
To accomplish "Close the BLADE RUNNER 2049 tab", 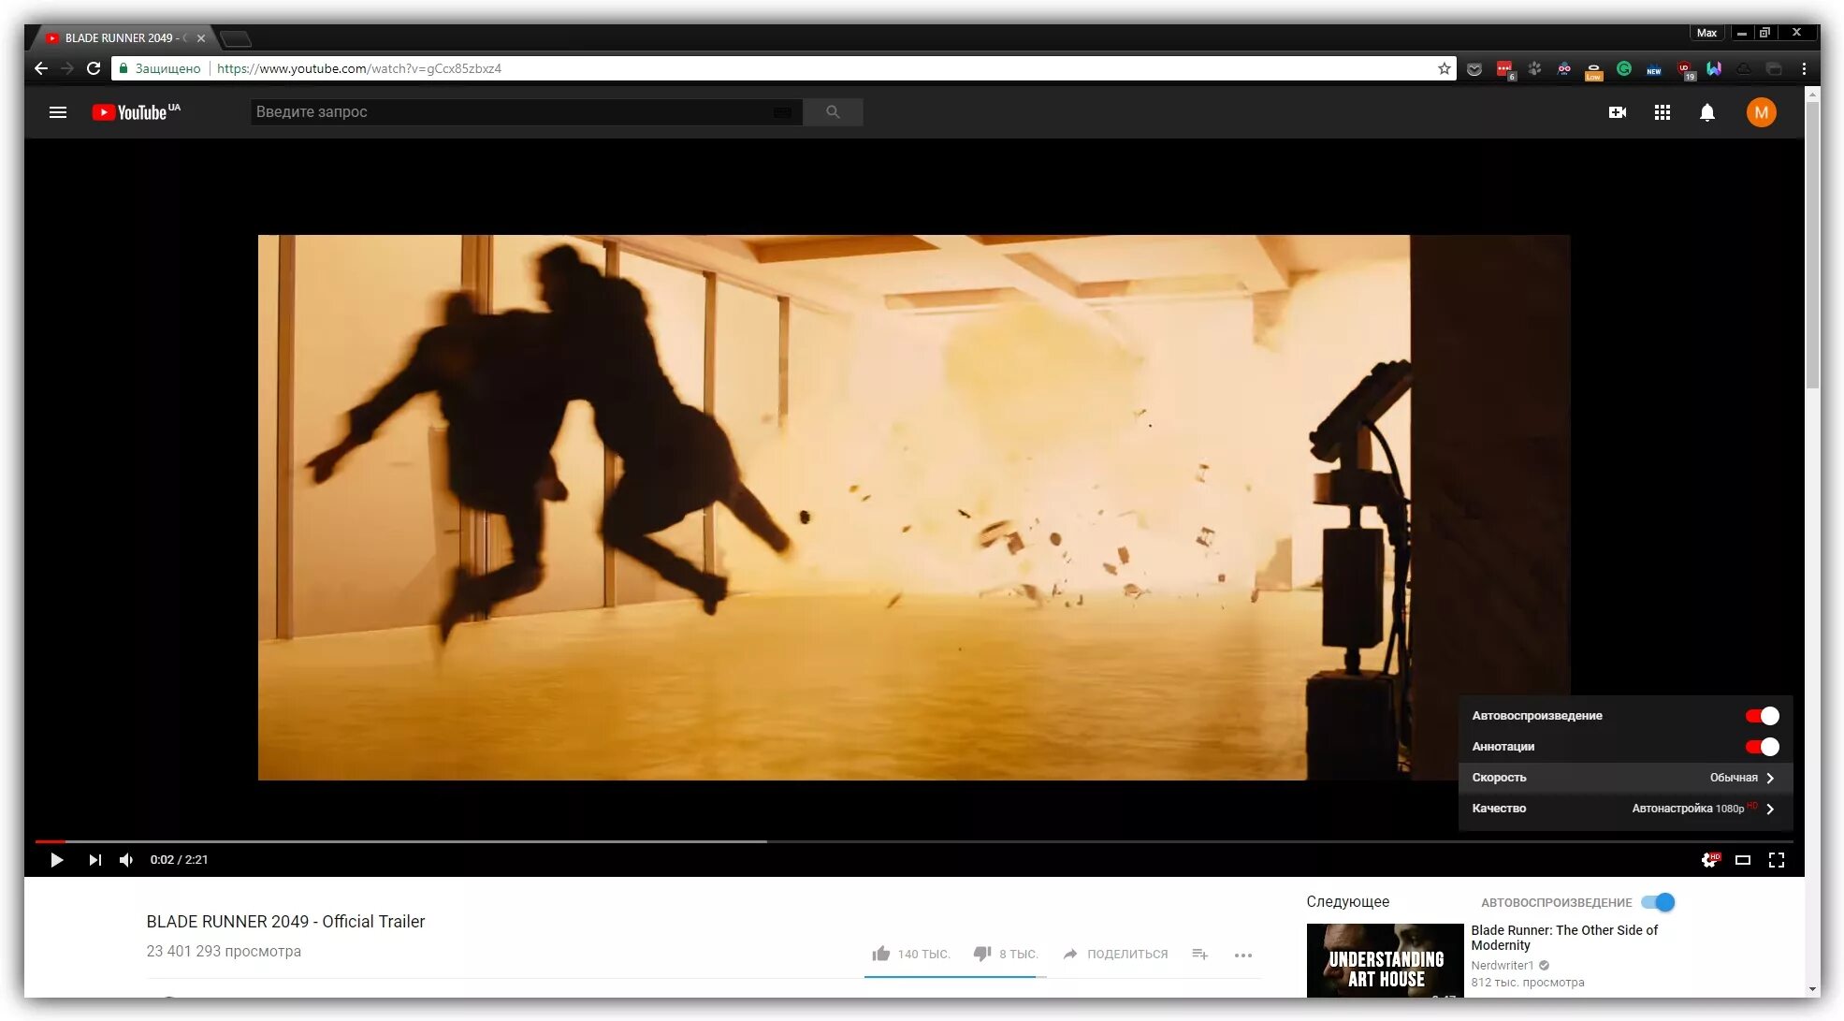I will (201, 38).
